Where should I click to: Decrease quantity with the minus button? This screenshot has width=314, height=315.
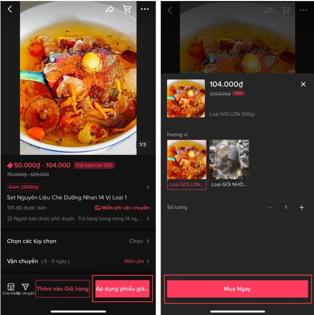pos(270,207)
